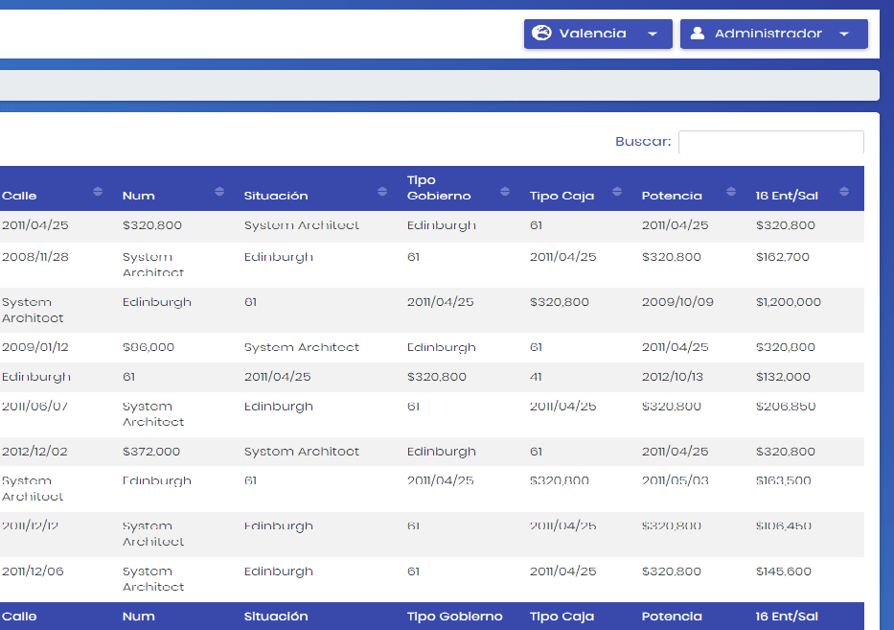Open the Administrador dropdown caret
The width and height of the screenshot is (894, 630).
pos(844,34)
